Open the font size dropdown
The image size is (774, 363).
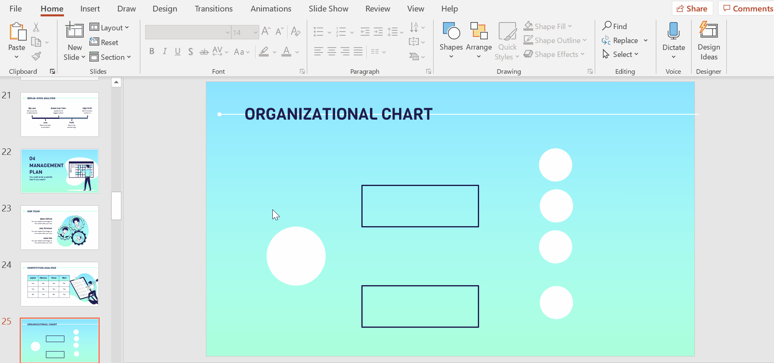[x=256, y=32]
